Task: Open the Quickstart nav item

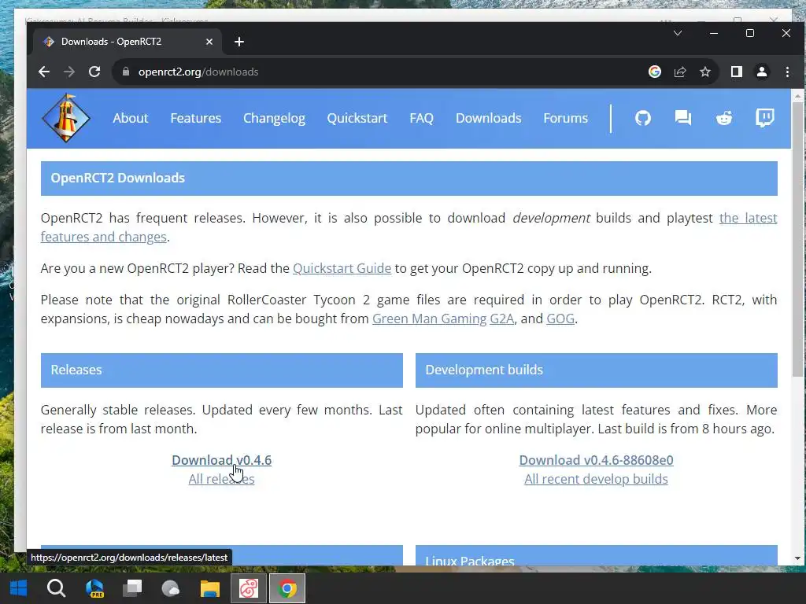Action: (357, 118)
